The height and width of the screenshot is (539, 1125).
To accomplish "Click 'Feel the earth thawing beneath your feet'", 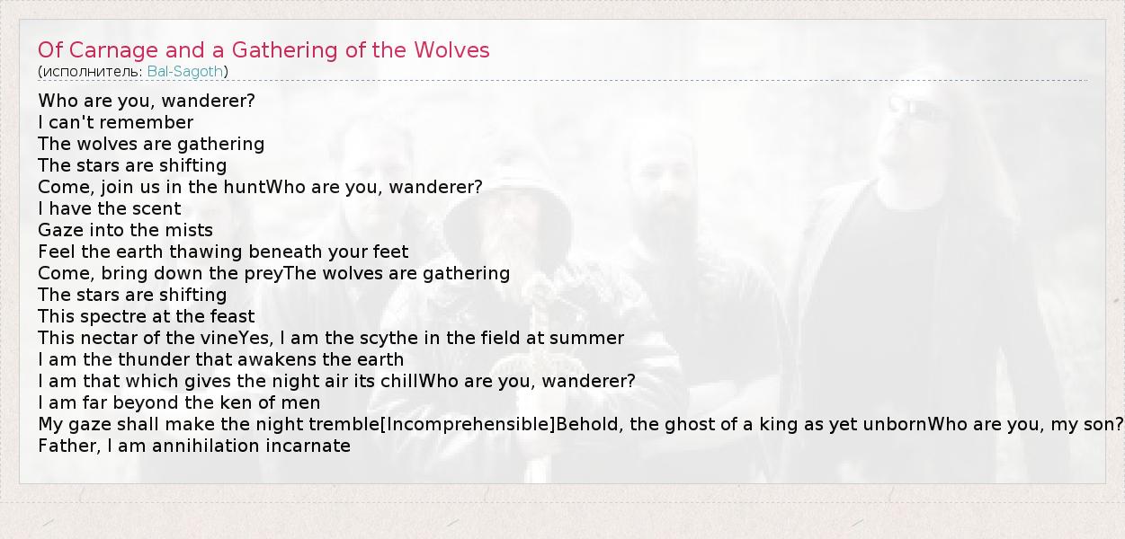I will coord(223,252).
